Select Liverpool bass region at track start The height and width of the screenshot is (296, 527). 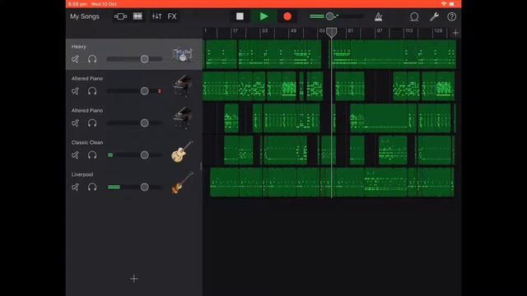pos(224,183)
